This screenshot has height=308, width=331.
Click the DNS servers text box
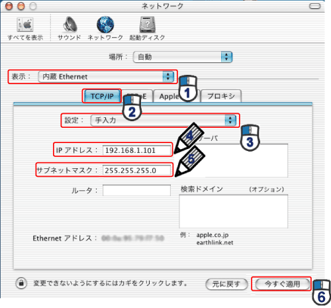pos(234,160)
